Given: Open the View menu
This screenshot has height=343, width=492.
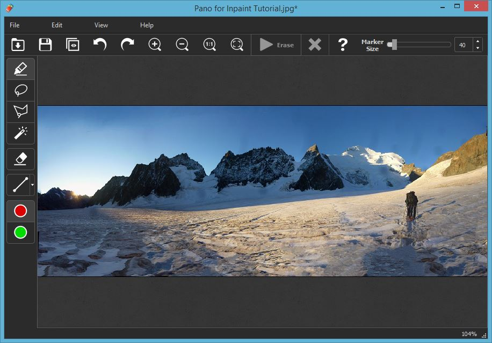Looking at the screenshot, I should point(101,25).
